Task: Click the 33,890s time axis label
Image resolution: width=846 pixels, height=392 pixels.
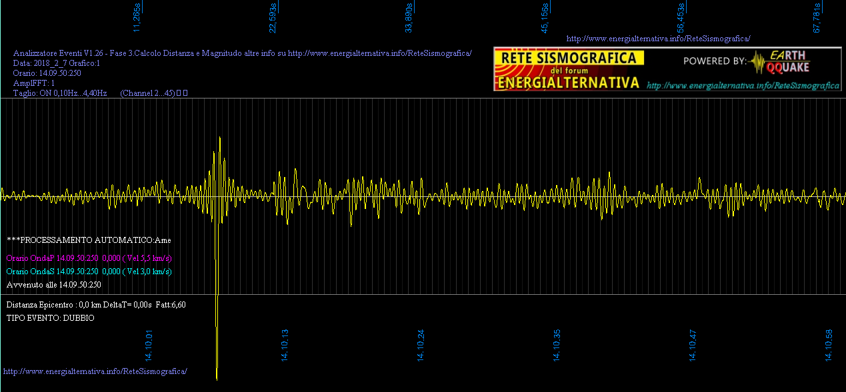Action: tap(409, 17)
